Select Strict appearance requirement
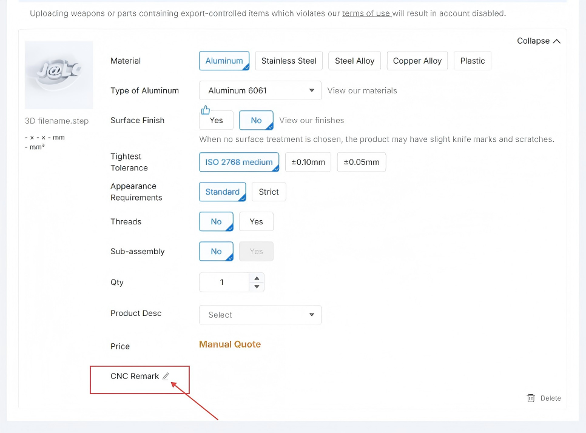The width and height of the screenshot is (586, 433). click(x=269, y=192)
